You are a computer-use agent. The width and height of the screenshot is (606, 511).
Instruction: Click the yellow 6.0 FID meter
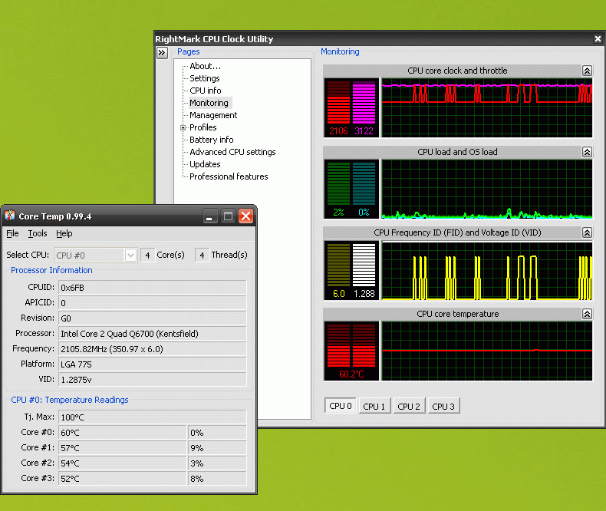point(338,265)
